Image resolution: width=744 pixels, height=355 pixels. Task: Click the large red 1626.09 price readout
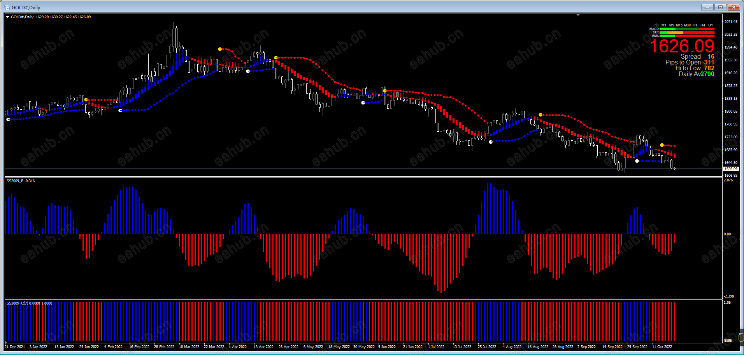pyautogui.click(x=682, y=46)
